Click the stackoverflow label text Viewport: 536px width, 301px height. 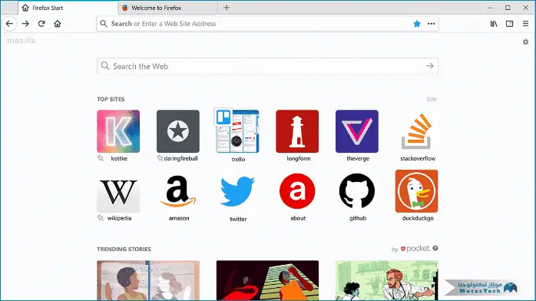(x=418, y=158)
